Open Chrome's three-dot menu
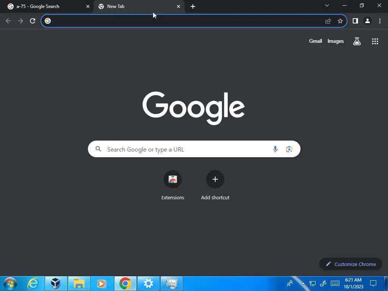The image size is (388, 291). point(380,21)
